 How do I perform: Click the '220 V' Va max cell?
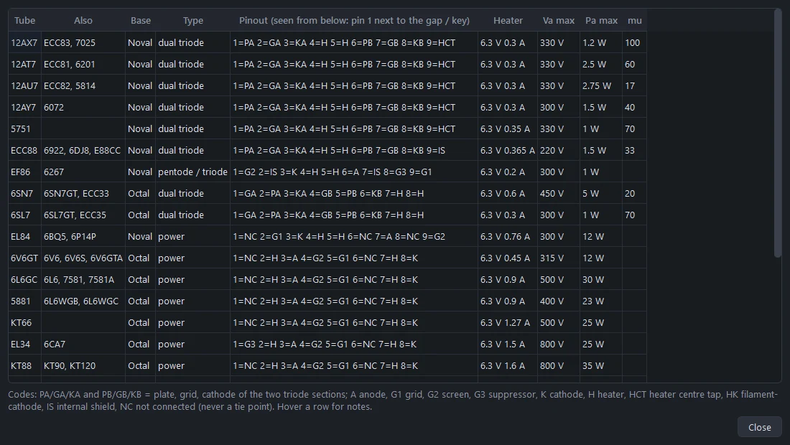[x=559, y=151]
